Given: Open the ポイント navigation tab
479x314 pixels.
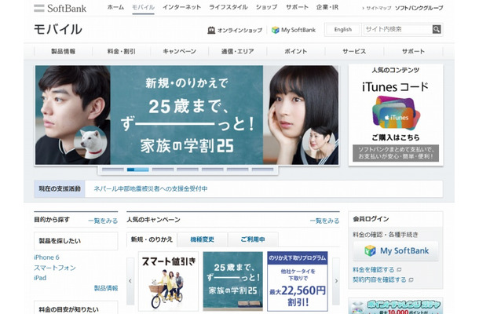Looking at the screenshot, I should (x=296, y=51).
